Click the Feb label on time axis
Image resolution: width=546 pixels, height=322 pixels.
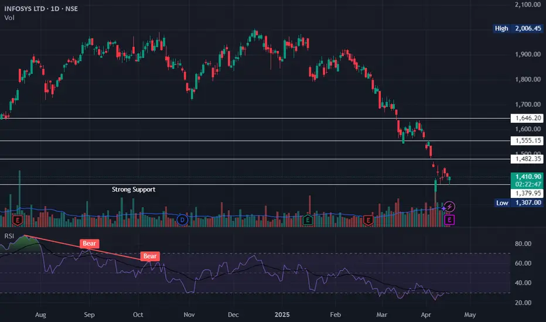coord(335,315)
